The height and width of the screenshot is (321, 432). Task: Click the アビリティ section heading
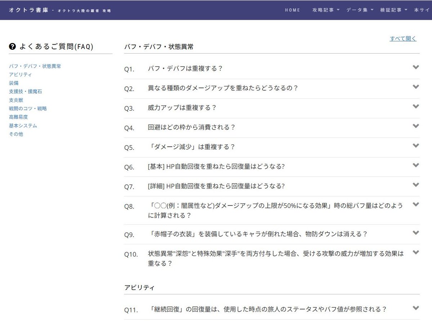(x=139, y=288)
